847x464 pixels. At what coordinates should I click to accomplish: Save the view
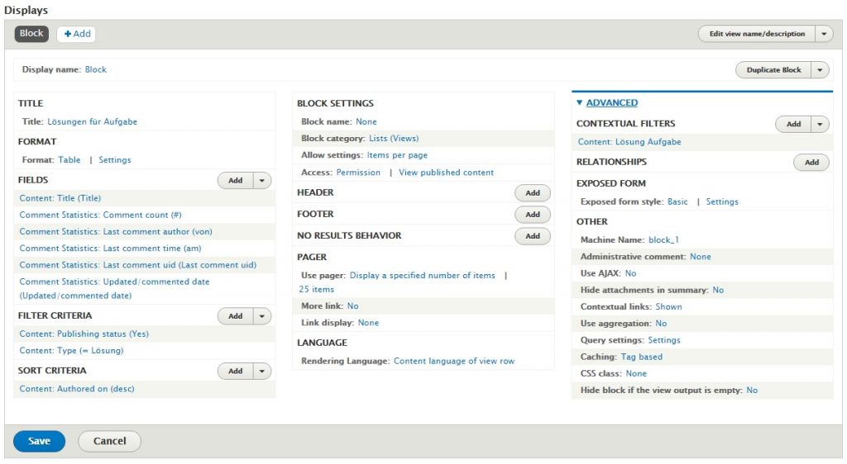[x=39, y=441]
